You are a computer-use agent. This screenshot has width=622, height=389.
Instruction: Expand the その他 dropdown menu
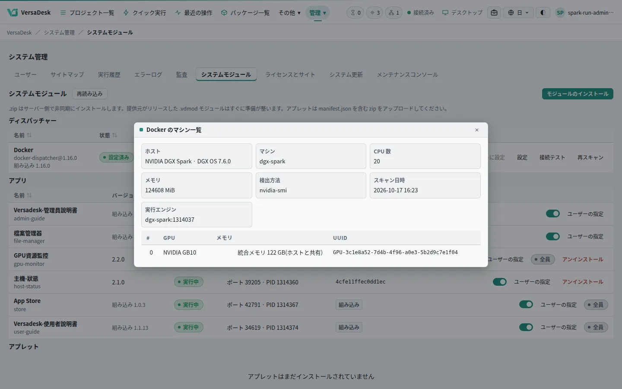pos(289,13)
